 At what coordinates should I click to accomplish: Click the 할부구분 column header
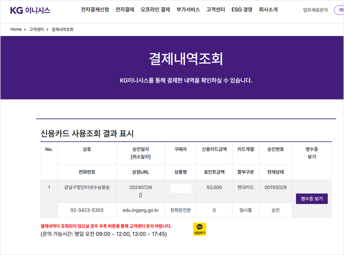point(245,172)
